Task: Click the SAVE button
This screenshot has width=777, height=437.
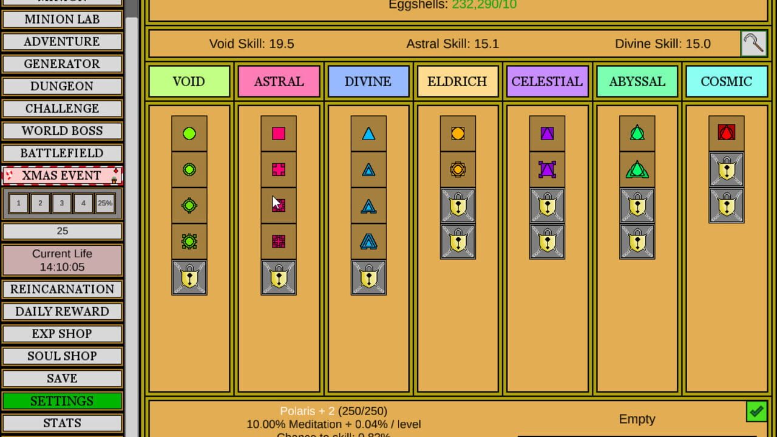Action: point(62,378)
